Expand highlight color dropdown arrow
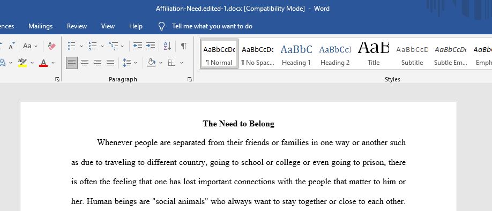 [x=32, y=63]
